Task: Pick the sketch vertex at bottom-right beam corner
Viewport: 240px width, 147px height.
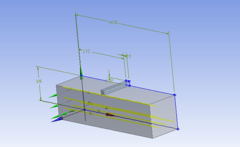Action: point(178,129)
